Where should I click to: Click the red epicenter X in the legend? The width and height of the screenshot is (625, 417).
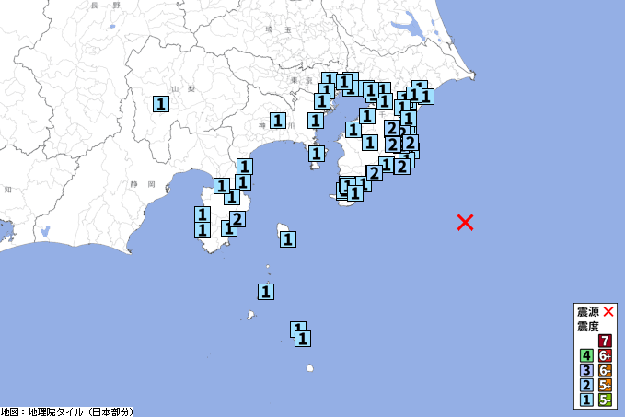pos(608,312)
